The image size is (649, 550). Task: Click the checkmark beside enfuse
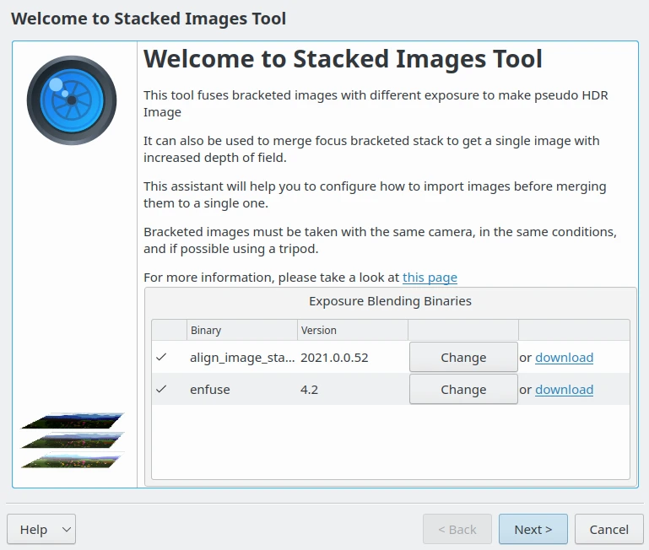coord(161,390)
